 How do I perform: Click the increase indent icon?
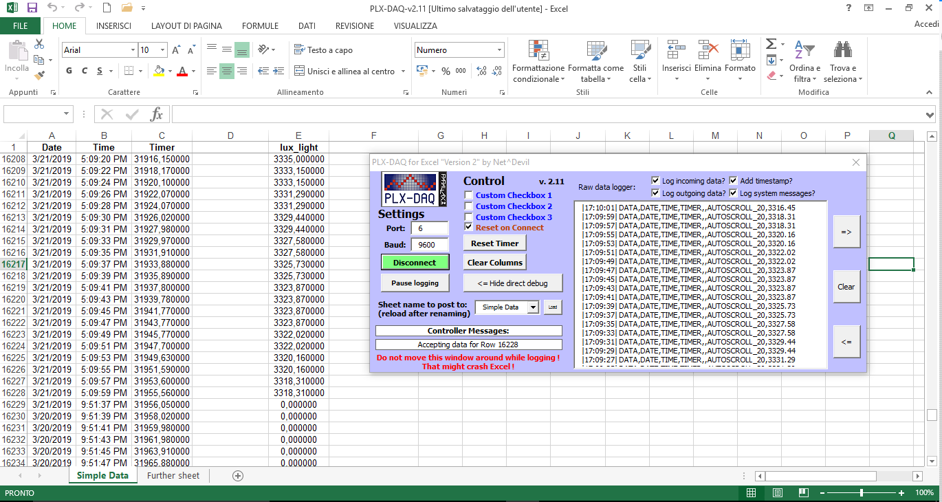(x=277, y=71)
